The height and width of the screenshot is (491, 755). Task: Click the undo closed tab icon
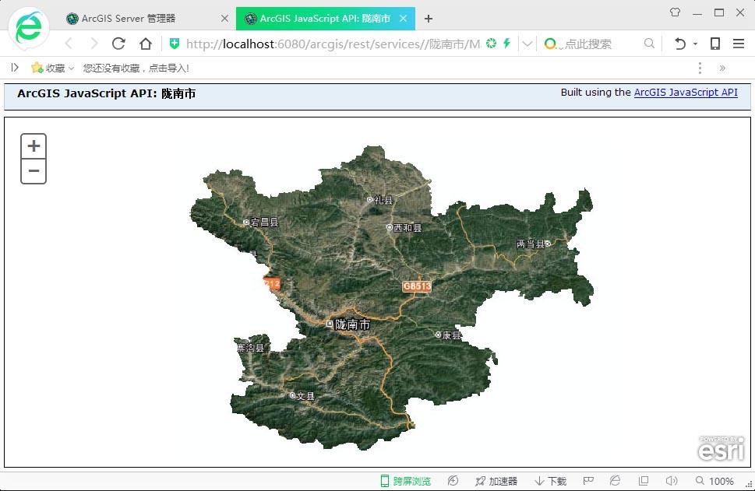point(680,44)
